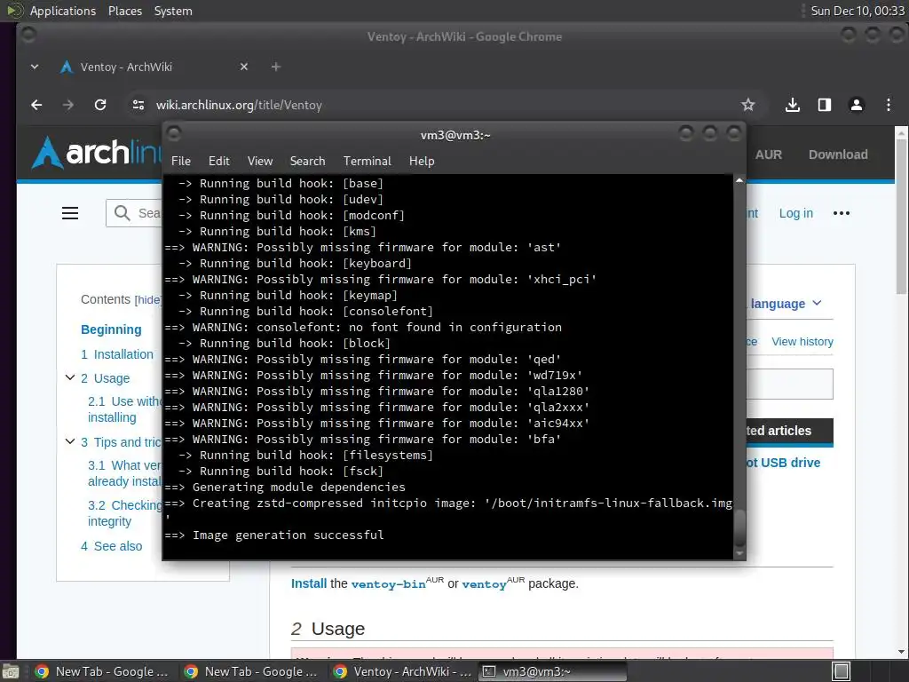Jump to Beginning in contents
Screen dimensions: 909x682
point(111,329)
